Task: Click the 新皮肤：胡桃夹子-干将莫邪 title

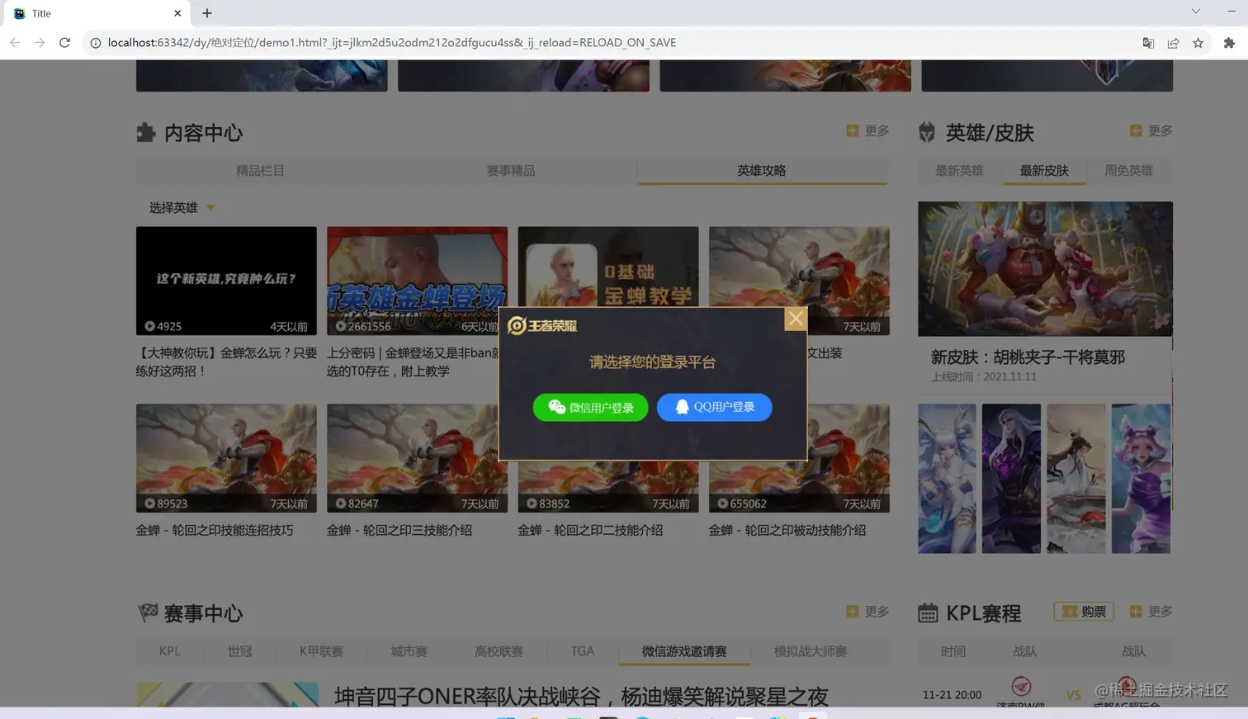Action: tap(1028, 357)
